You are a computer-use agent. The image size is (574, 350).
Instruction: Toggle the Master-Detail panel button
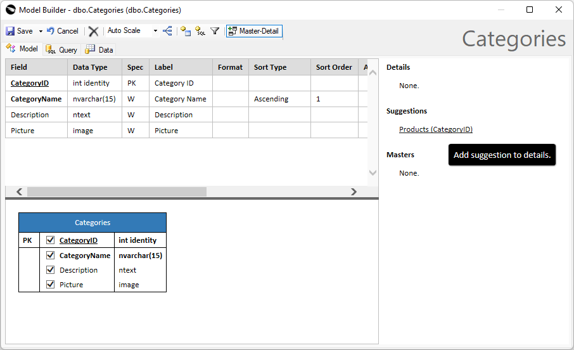(253, 31)
